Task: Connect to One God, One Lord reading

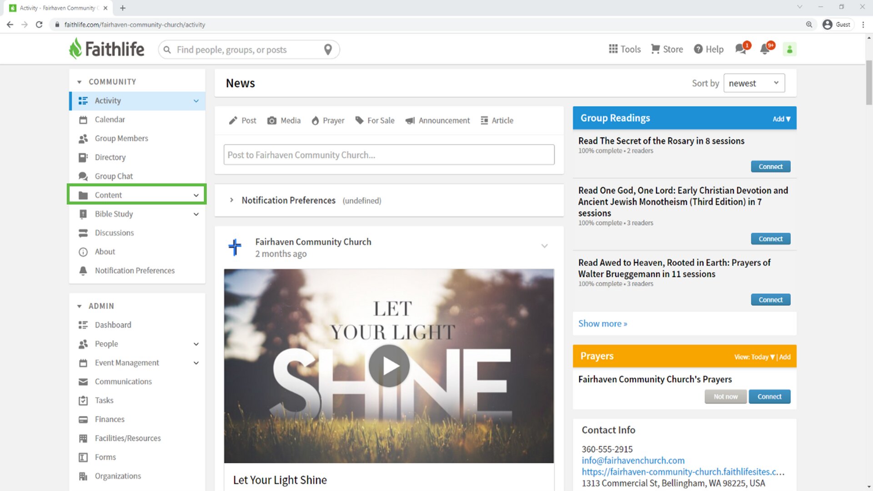Action: (x=770, y=239)
